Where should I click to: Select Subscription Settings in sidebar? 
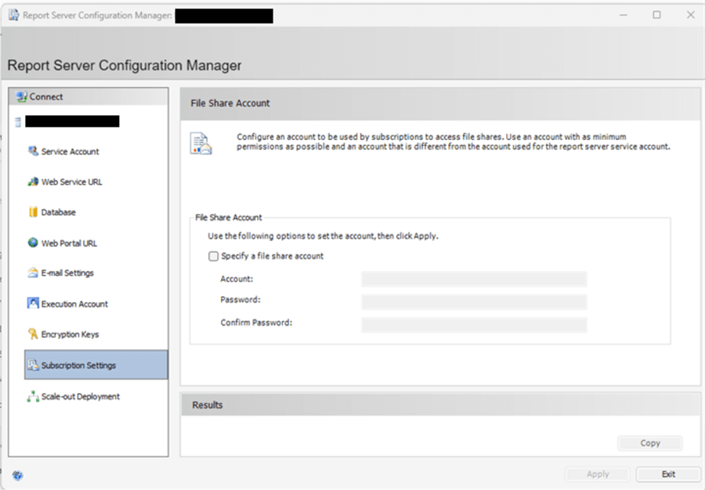[96, 365]
